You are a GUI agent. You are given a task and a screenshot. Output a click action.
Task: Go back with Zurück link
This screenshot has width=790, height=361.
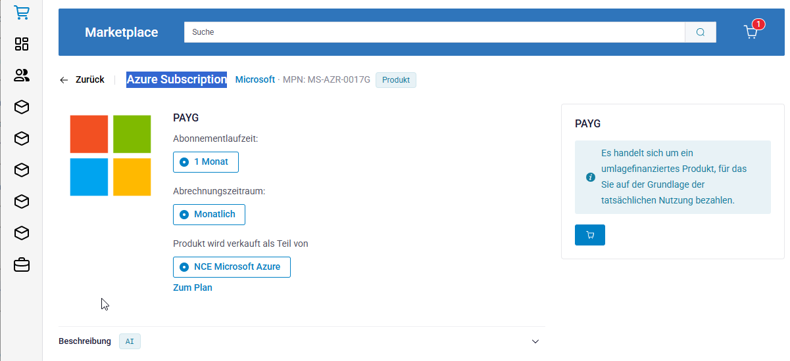[82, 79]
